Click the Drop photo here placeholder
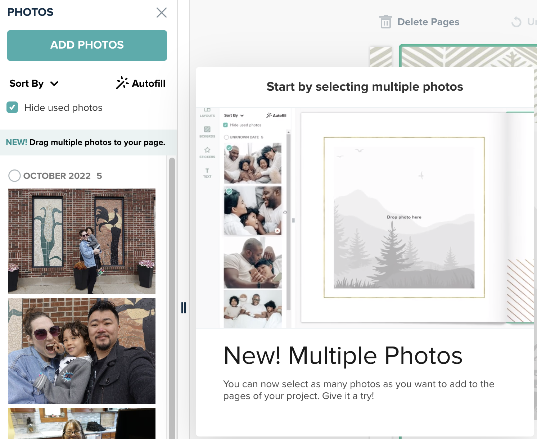537x439 pixels. pos(404,217)
